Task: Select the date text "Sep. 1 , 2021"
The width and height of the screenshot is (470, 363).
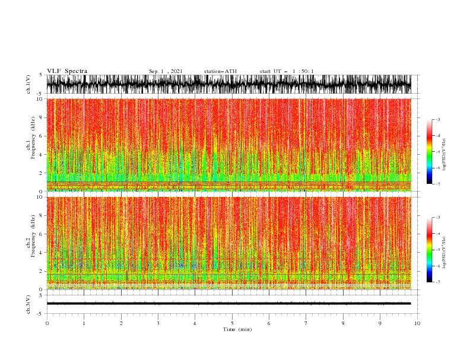Action: tap(166, 71)
